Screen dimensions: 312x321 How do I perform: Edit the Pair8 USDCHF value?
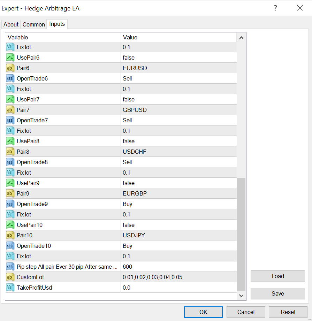pyautogui.click(x=178, y=152)
